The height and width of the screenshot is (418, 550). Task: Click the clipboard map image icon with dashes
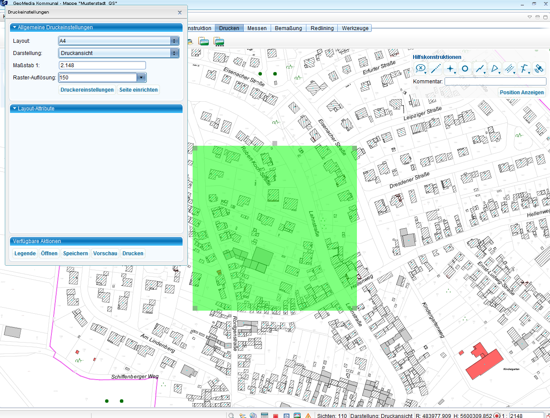[219, 42]
